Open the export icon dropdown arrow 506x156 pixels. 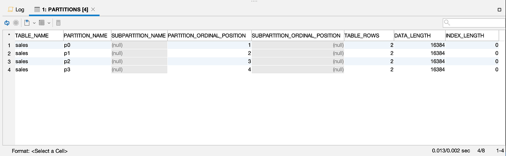34,23
